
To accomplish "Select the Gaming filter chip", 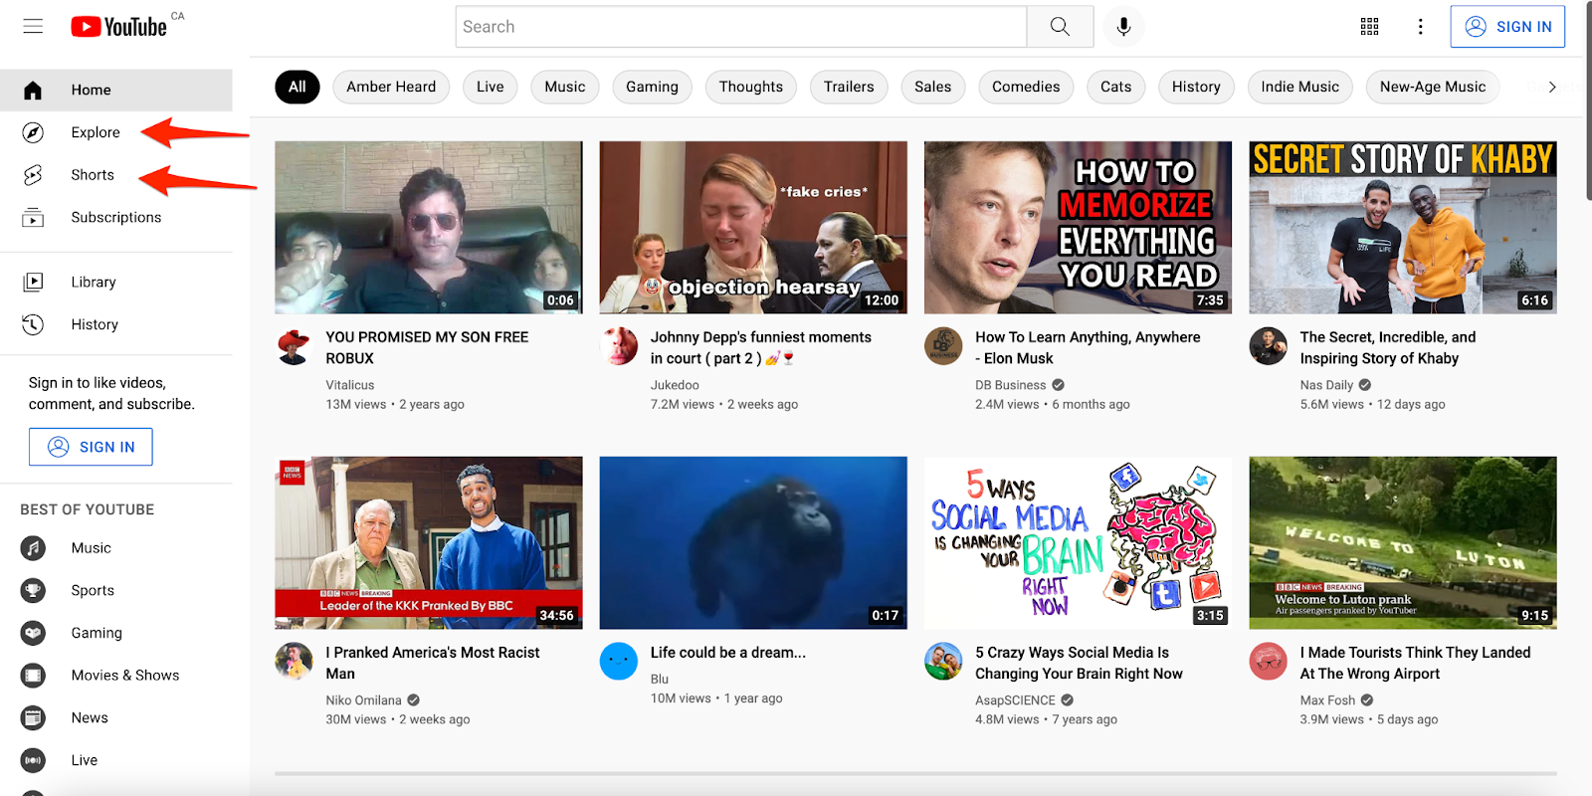I will point(652,88).
